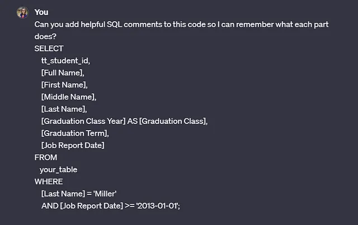The width and height of the screenshot is (358, 225).
Task: Click the [Graduation Class Year] text
Action: click(x=83, y=121)
